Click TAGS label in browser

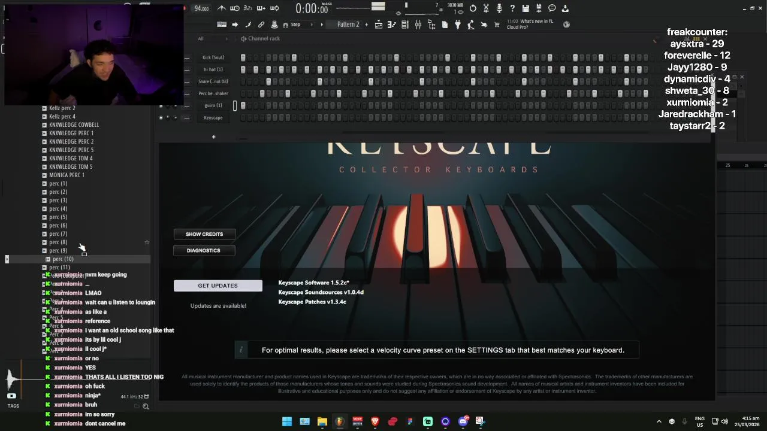pos(13,406)
